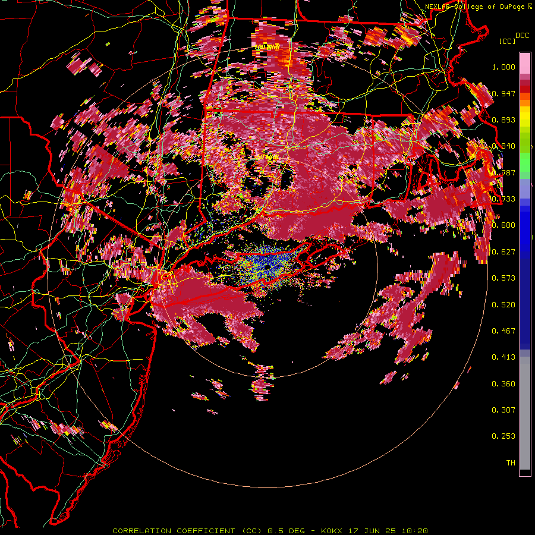The image size is (535, 535).
Task: Click the CORRELATION COEFFICIENT caption at bottom
Action: coord(269,531)
